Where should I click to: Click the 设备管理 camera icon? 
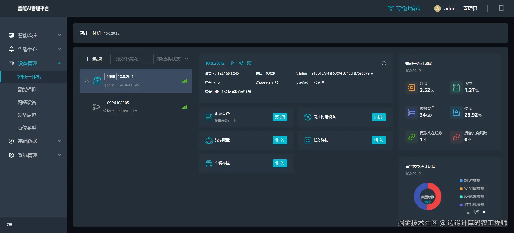coord(11,64)
